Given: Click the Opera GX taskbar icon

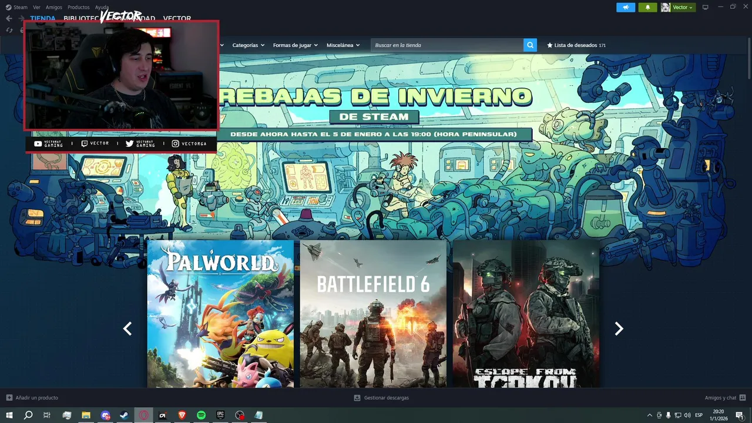Looking at the screenshot, I should click(144, 415).
